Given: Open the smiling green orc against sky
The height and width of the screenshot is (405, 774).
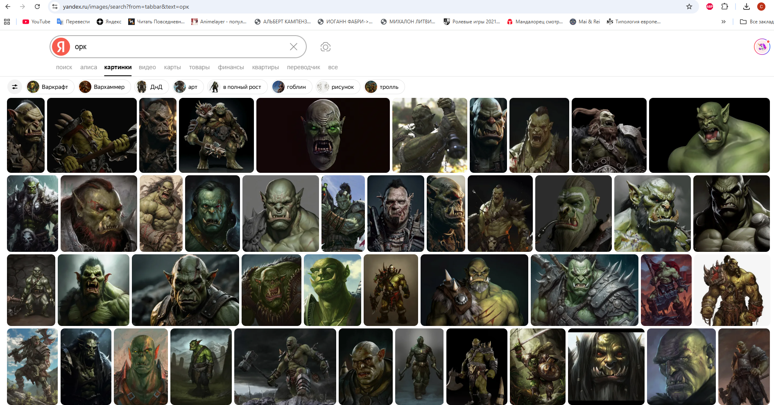Looking at the screenshot, I should point(333,290).
